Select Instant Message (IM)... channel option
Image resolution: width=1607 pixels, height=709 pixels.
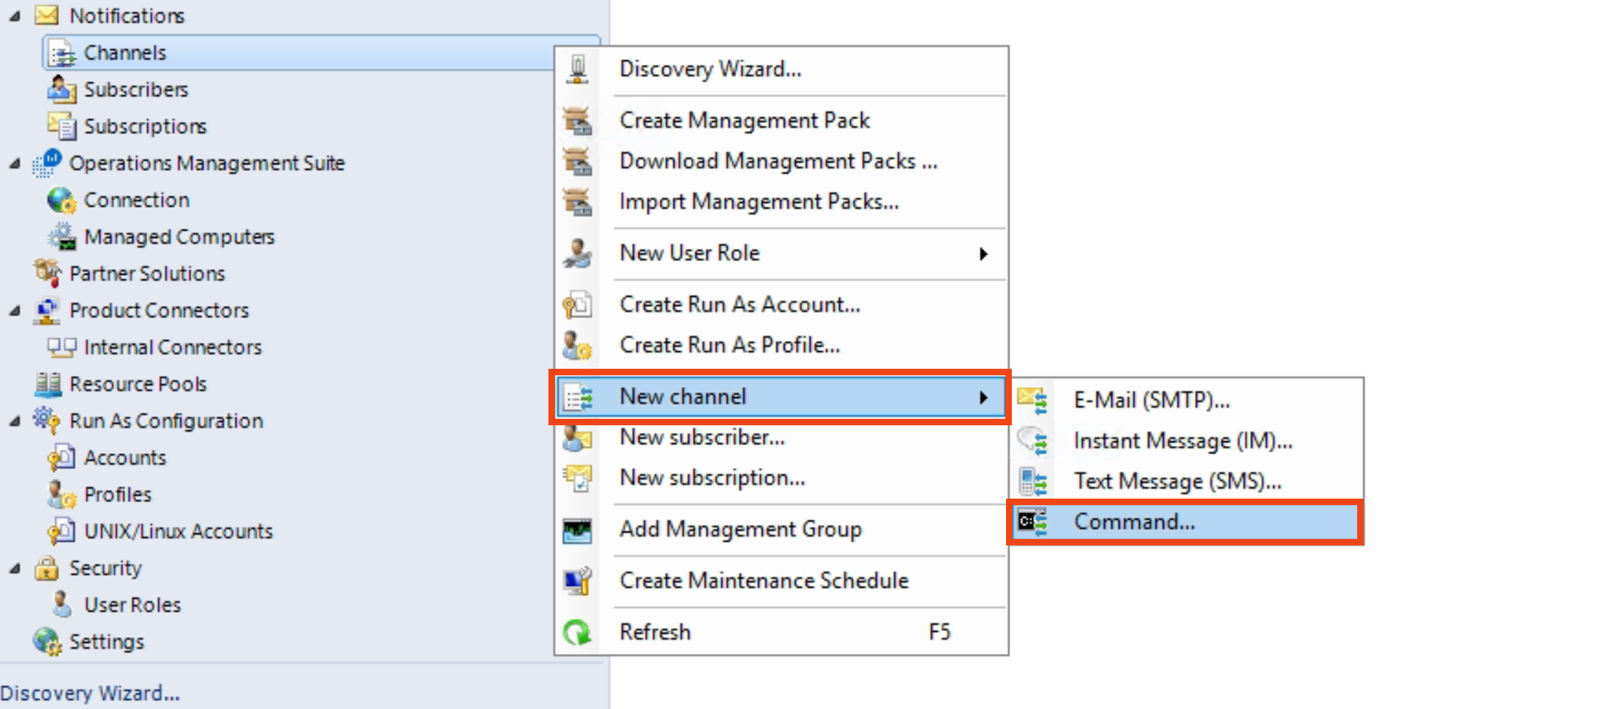coord(1183,442)
